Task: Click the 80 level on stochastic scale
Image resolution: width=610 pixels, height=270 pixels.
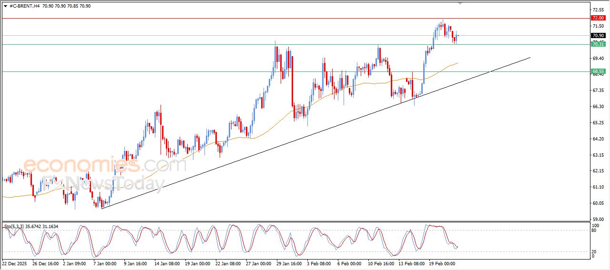Action: (594, 230)
